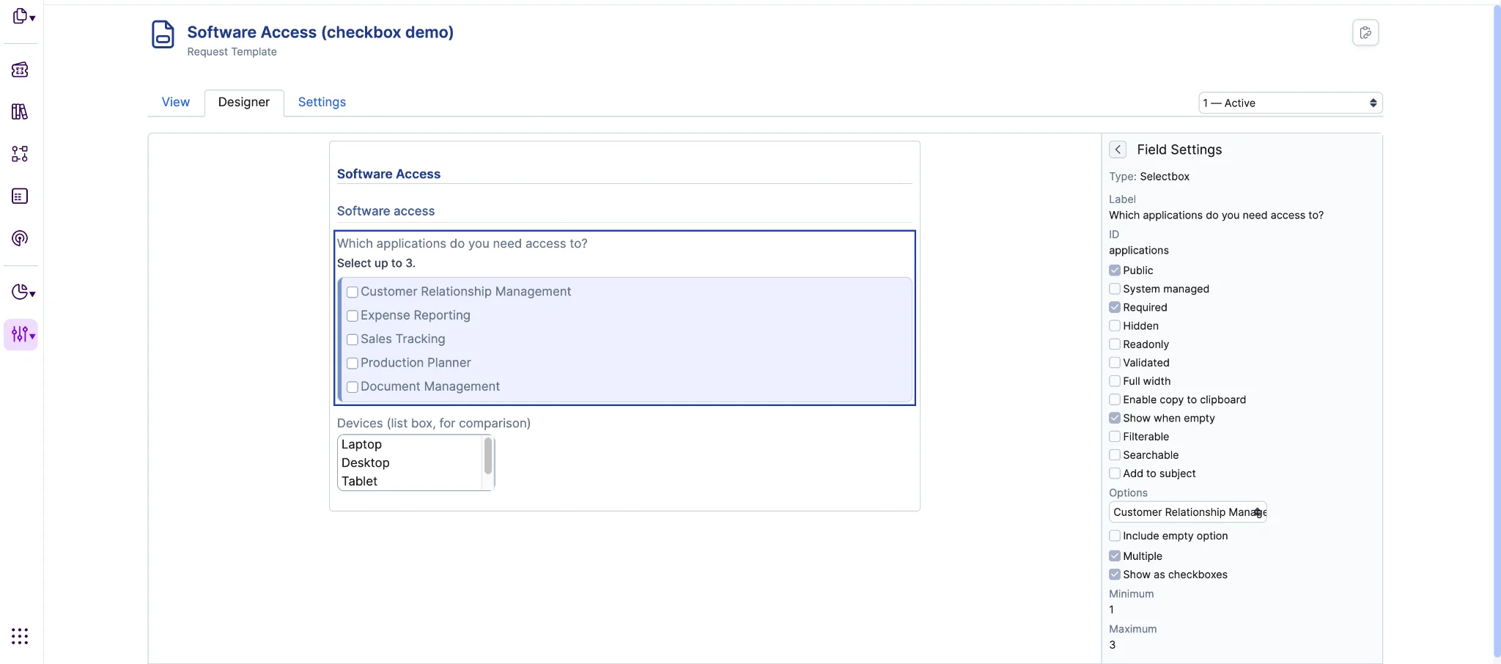Open the workflow nodes icon in sidebar
Image resolution: width=1501 pixels, height=664 pixels.
coord(20,154)
